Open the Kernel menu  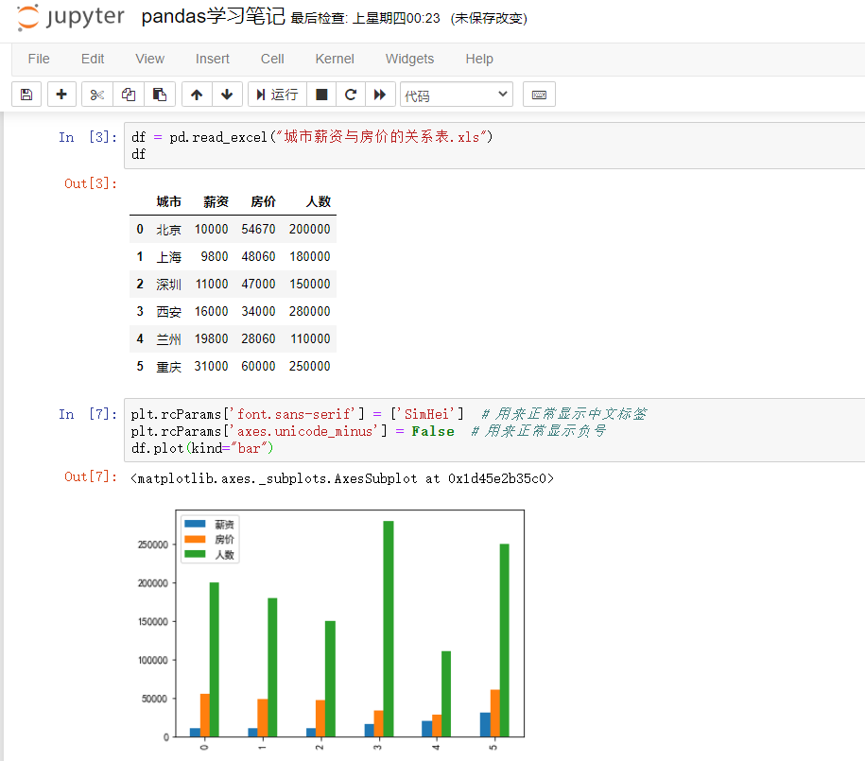(x=335, y=59)
